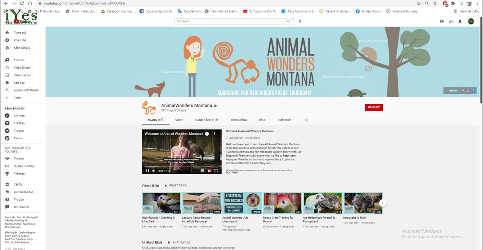Expand description with ĐỌC THÊM
The height and width of the screenshot is (250, 483).
[232, 173]
